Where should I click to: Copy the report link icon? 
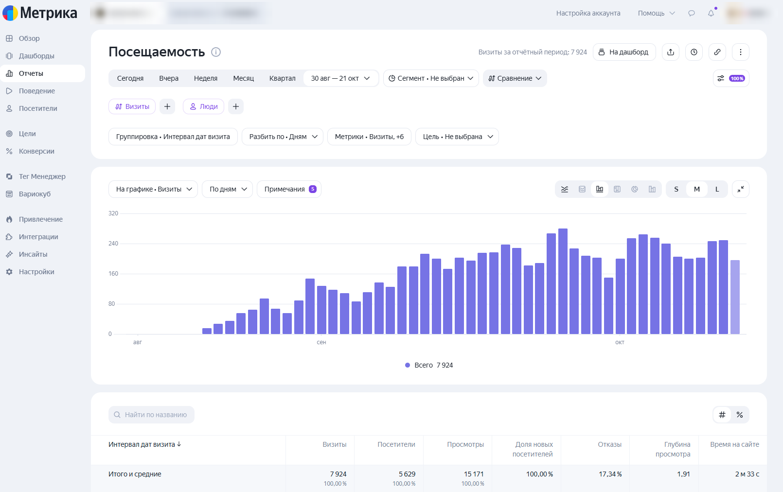tap(717, 52)
